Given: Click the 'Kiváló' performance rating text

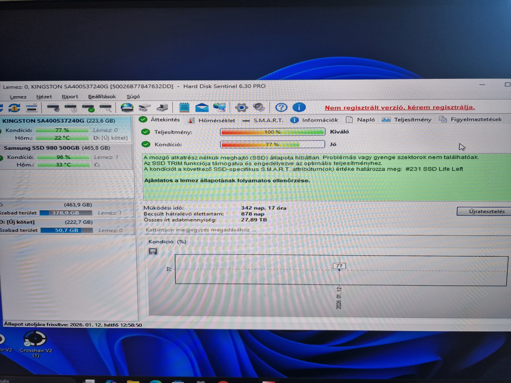Looking at the screenshot, I should [x=339, y=132].
